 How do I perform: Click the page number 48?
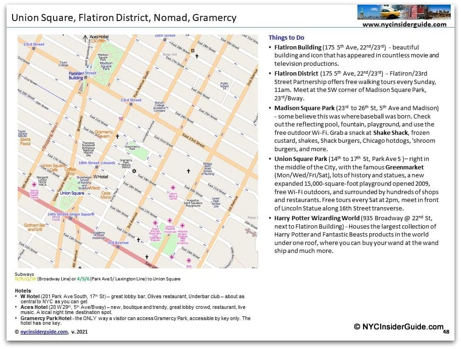pyautogui.click(x=446, y=332)
